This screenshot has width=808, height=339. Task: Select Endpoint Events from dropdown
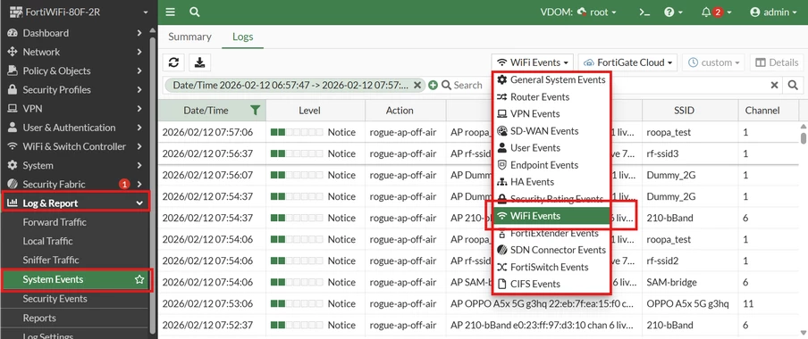pos(551,165)
